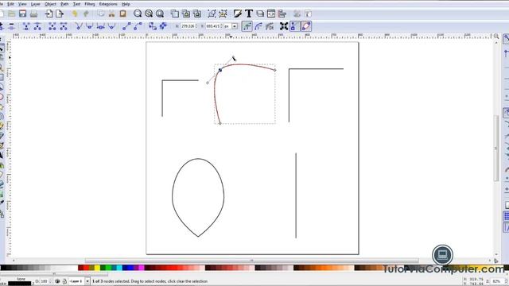Click the Import icon
This screenshot has width=509, height=286.
[49, 14]
